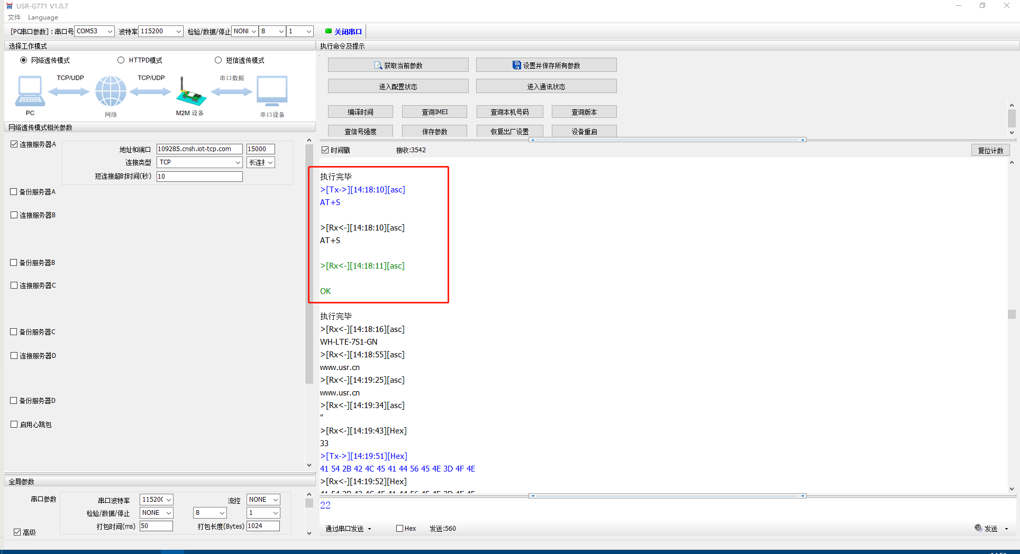1020x554 pixels.
Task: Open the Language menu
Action: click(x=43, y=17)
